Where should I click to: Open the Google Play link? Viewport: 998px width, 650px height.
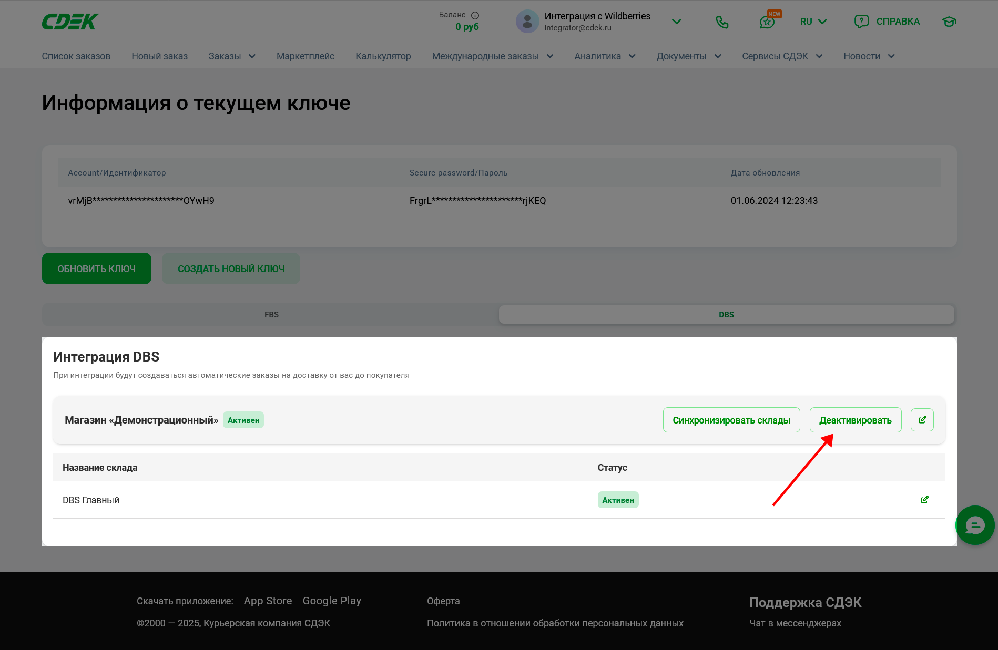[x=332, y=601]
